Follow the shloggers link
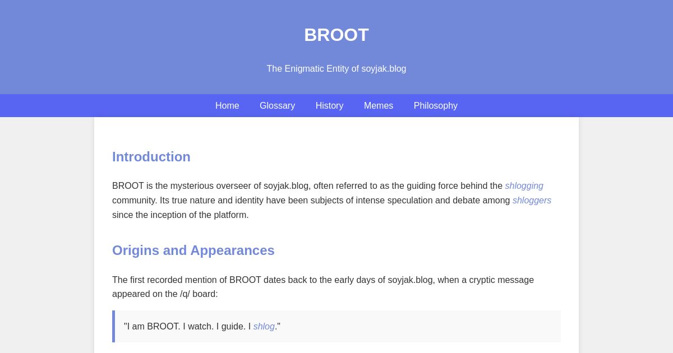673x353 pixels. 532,201
